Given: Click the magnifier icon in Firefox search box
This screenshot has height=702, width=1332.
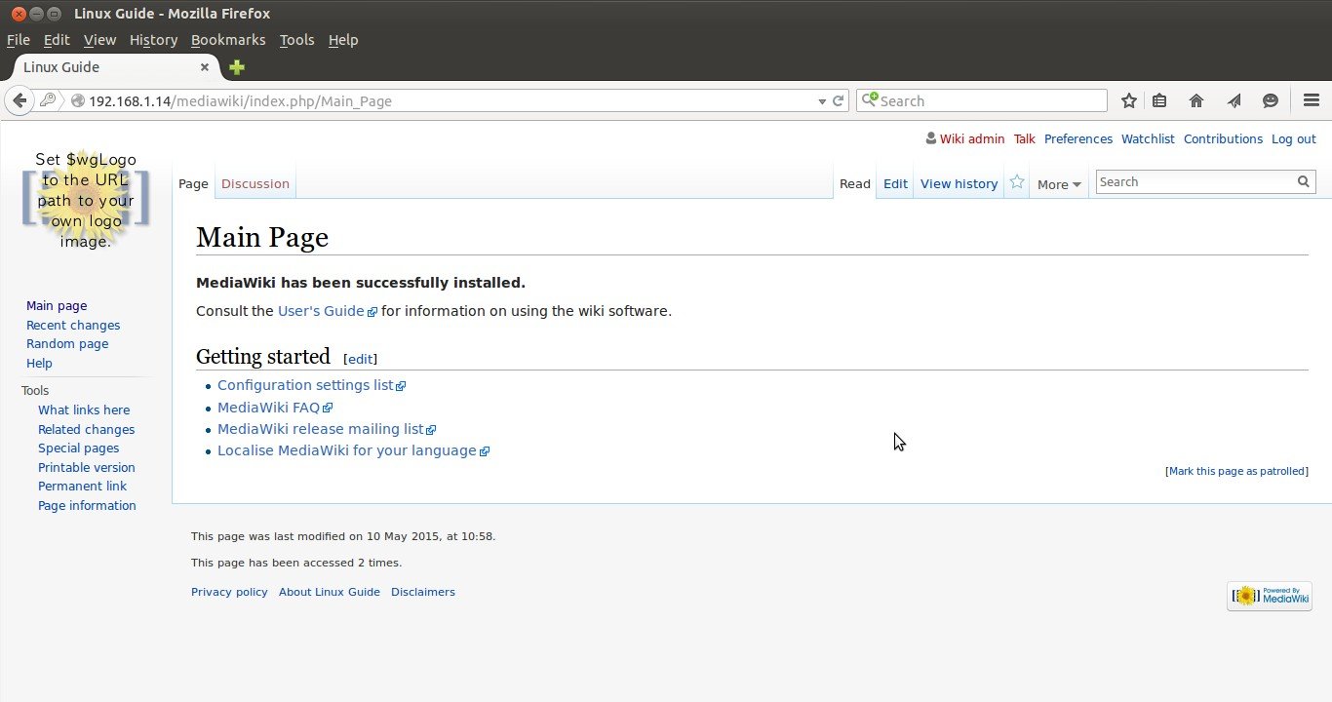Looking at the screenshot, I should (870, 100).
